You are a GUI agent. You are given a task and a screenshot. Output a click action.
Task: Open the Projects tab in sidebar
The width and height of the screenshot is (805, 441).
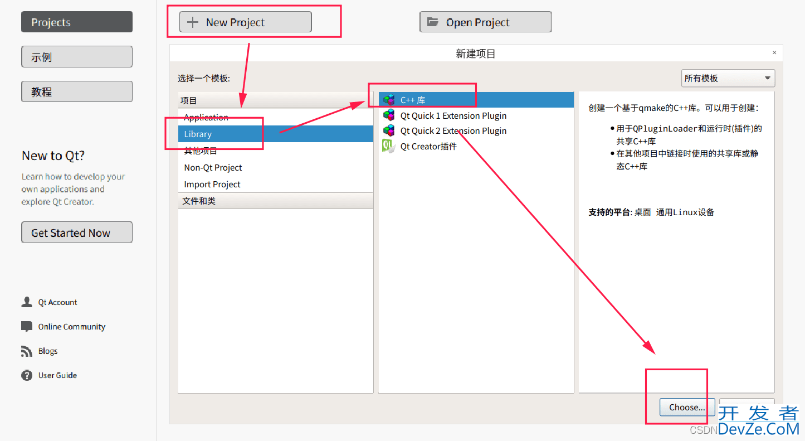click(77, 22)
